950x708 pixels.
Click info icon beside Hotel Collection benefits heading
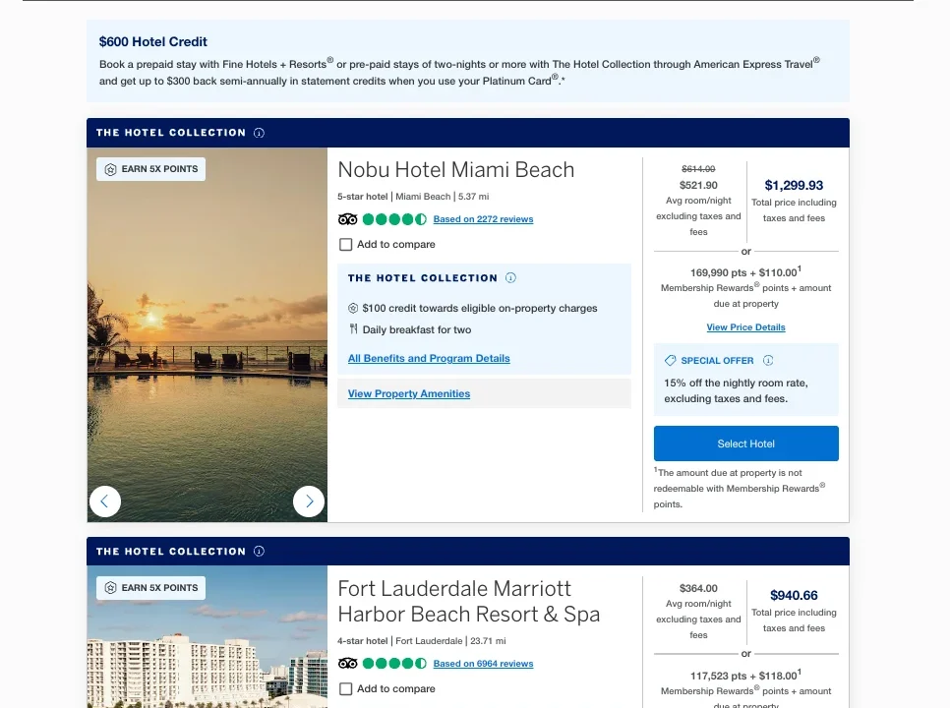pyautogui.click(x=510, y=278)
